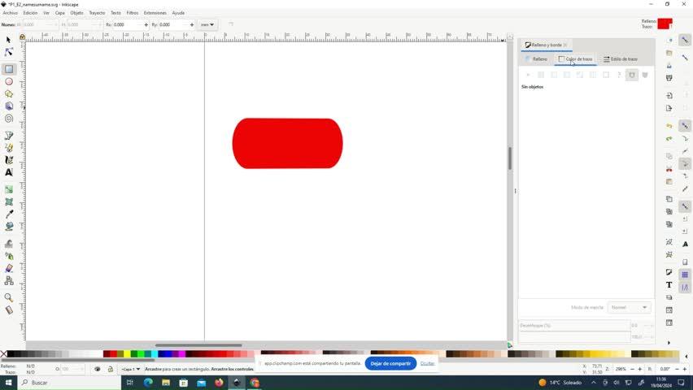Image resolution: width=693 pixels, height=390 pixels.
Task: Switch to the Estilo de trazo tab
Action: pyautogui.click(x=621, y=59)
